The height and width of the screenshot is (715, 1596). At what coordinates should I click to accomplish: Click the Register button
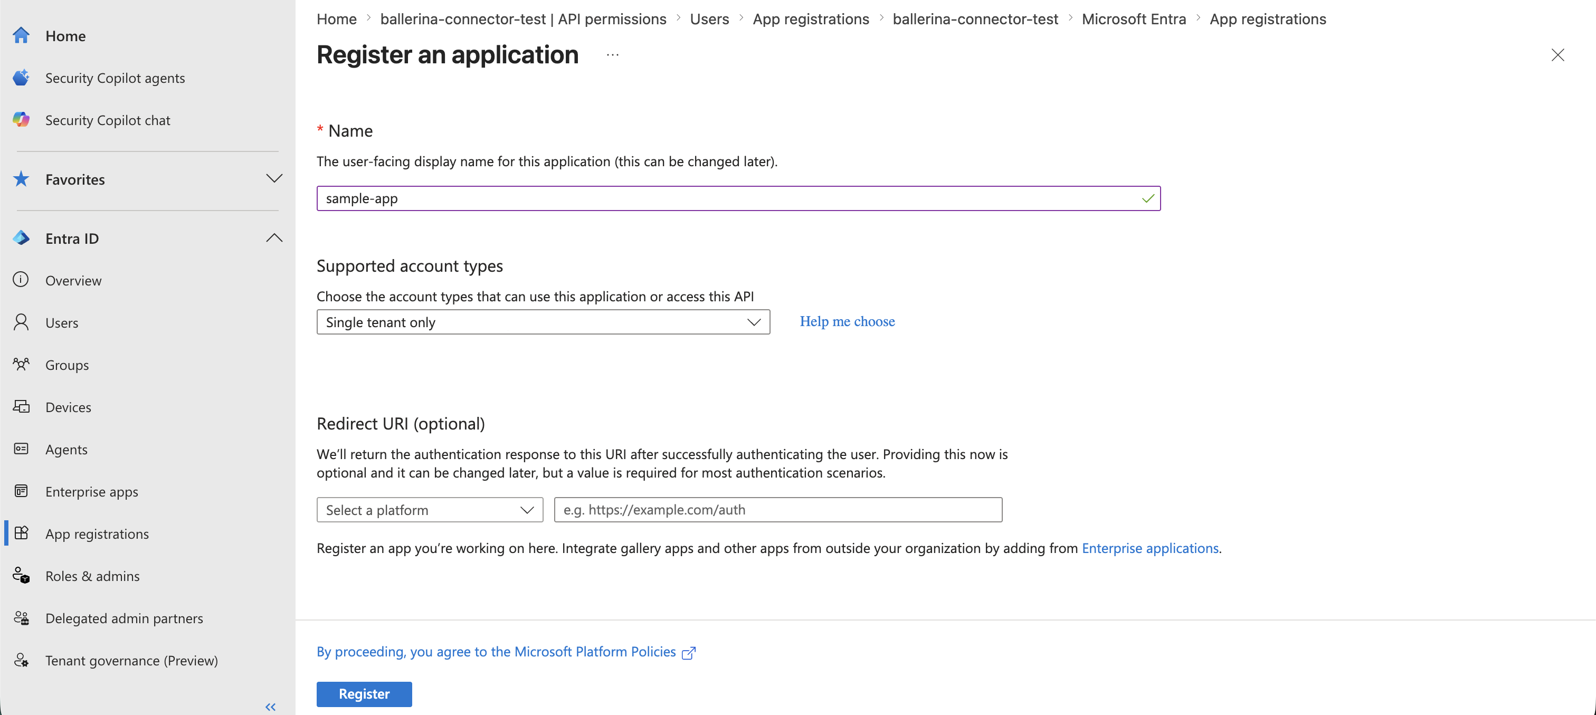[364, 694]
